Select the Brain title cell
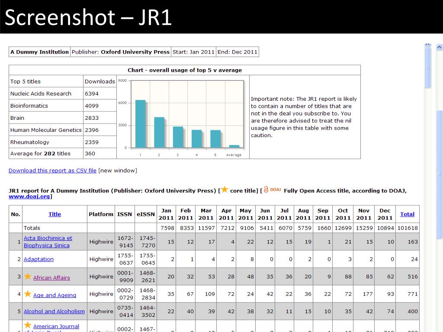 (x=46, y=118)
